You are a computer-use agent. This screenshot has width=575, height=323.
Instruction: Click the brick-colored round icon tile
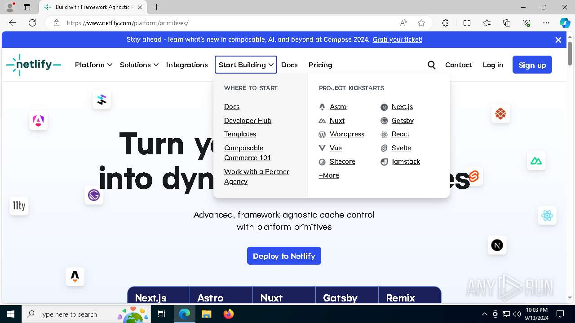pyautogui.click(x=500, y=113)
